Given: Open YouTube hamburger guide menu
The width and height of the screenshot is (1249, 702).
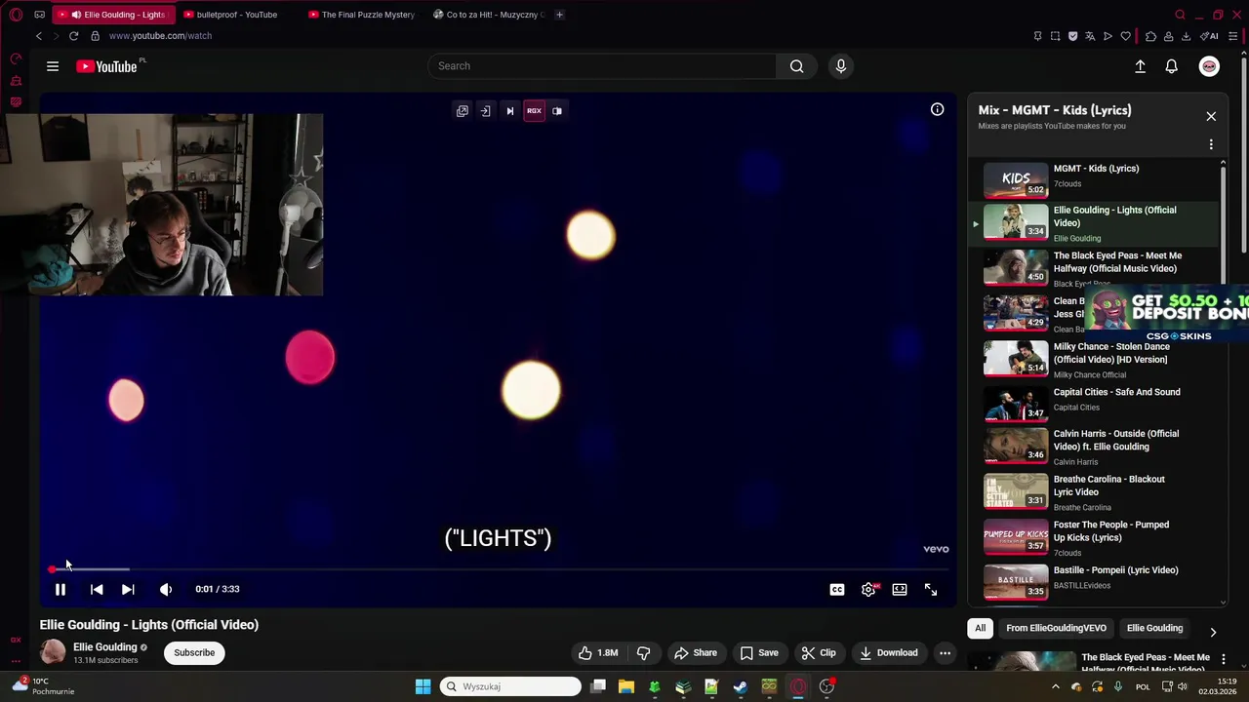Looking at the screenshot, I should pyautogui.click(x=53, y=66).
